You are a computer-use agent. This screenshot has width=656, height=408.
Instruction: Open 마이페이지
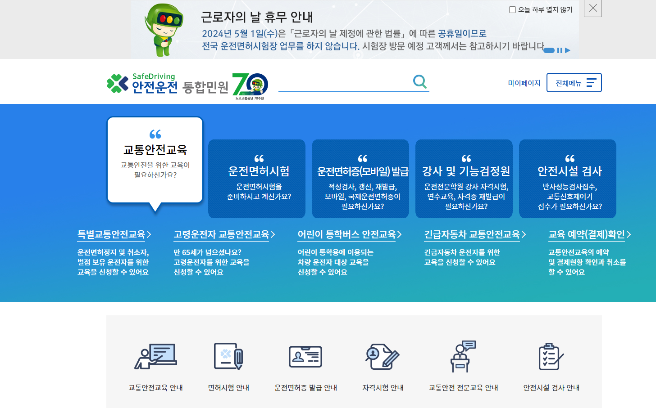(x=523, y=82)
